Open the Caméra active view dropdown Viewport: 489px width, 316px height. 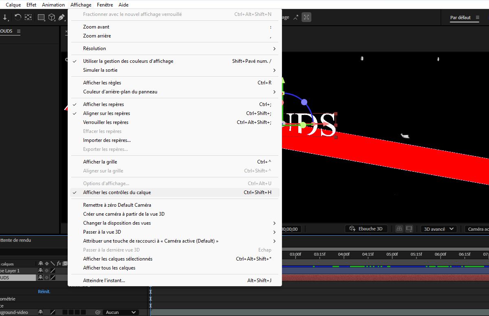[x=477, y=229]
